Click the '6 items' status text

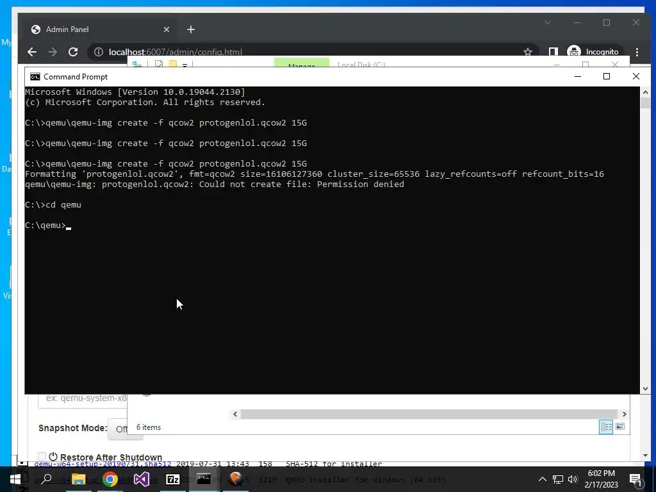(149, 427)
